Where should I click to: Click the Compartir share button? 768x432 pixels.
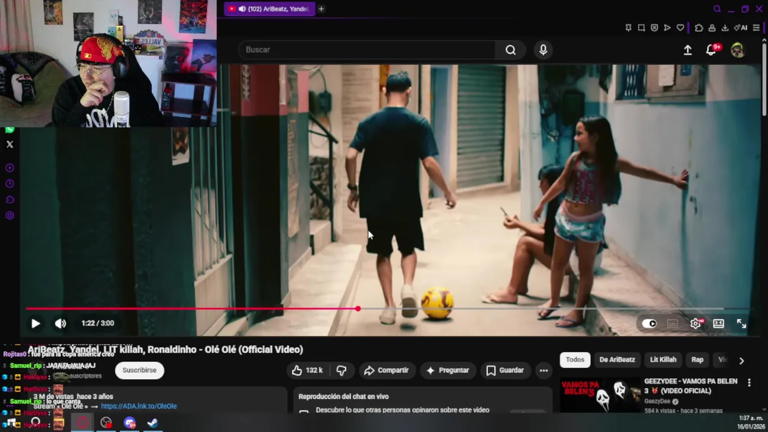point(386,371)
